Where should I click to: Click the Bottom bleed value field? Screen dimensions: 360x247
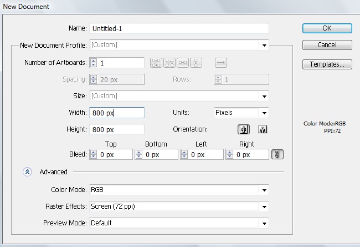tap(160, 154)
